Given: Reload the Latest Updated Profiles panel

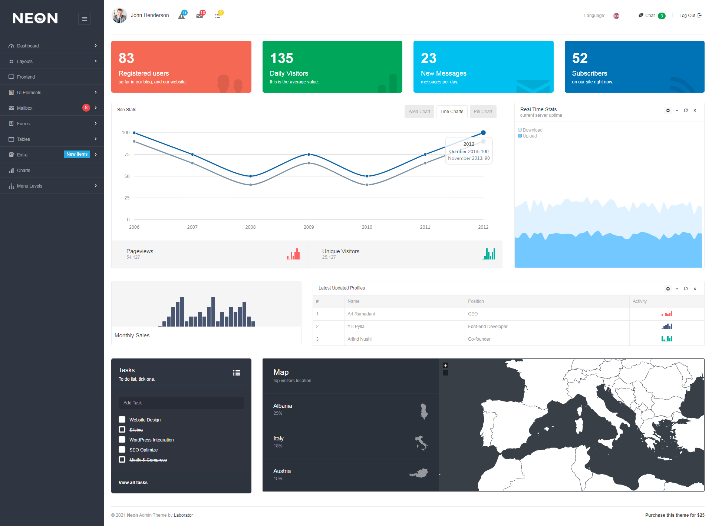Looking at the screenshot, I should point(686,289).
